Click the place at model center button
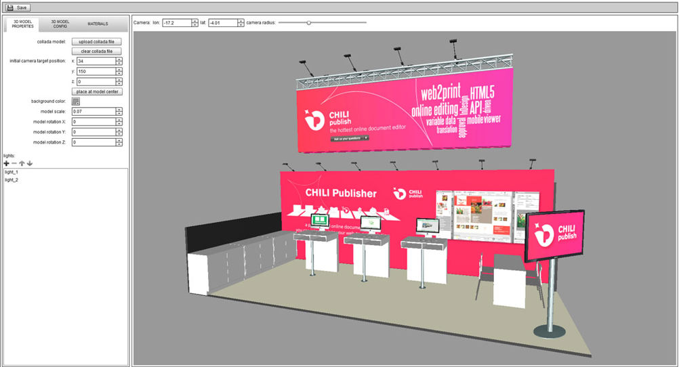This screenshot has width=679, height=367. tap(97, 92)
